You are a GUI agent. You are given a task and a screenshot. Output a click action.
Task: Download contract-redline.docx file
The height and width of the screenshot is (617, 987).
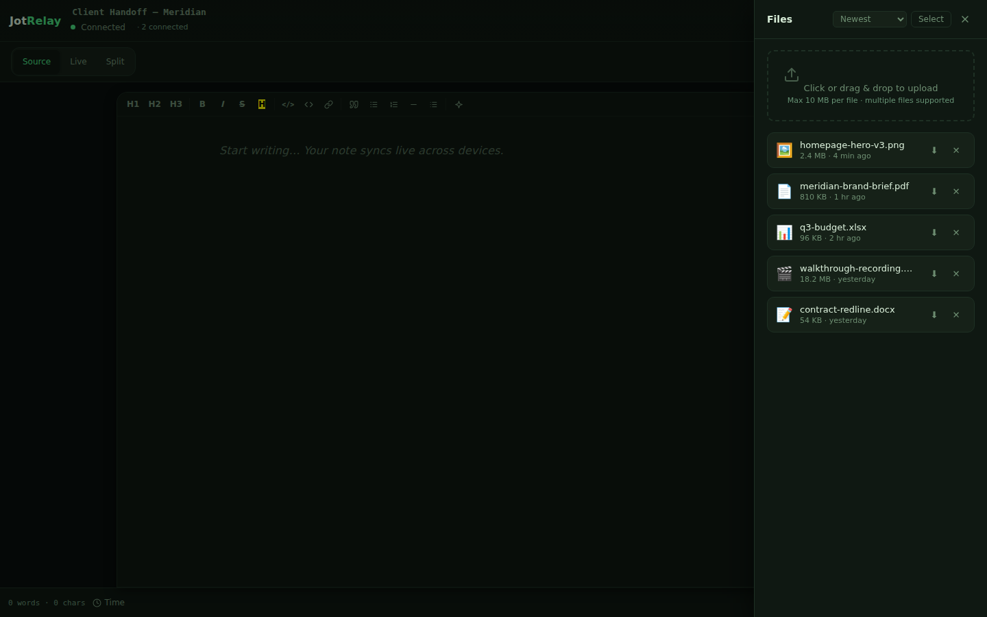click(934, 315)
